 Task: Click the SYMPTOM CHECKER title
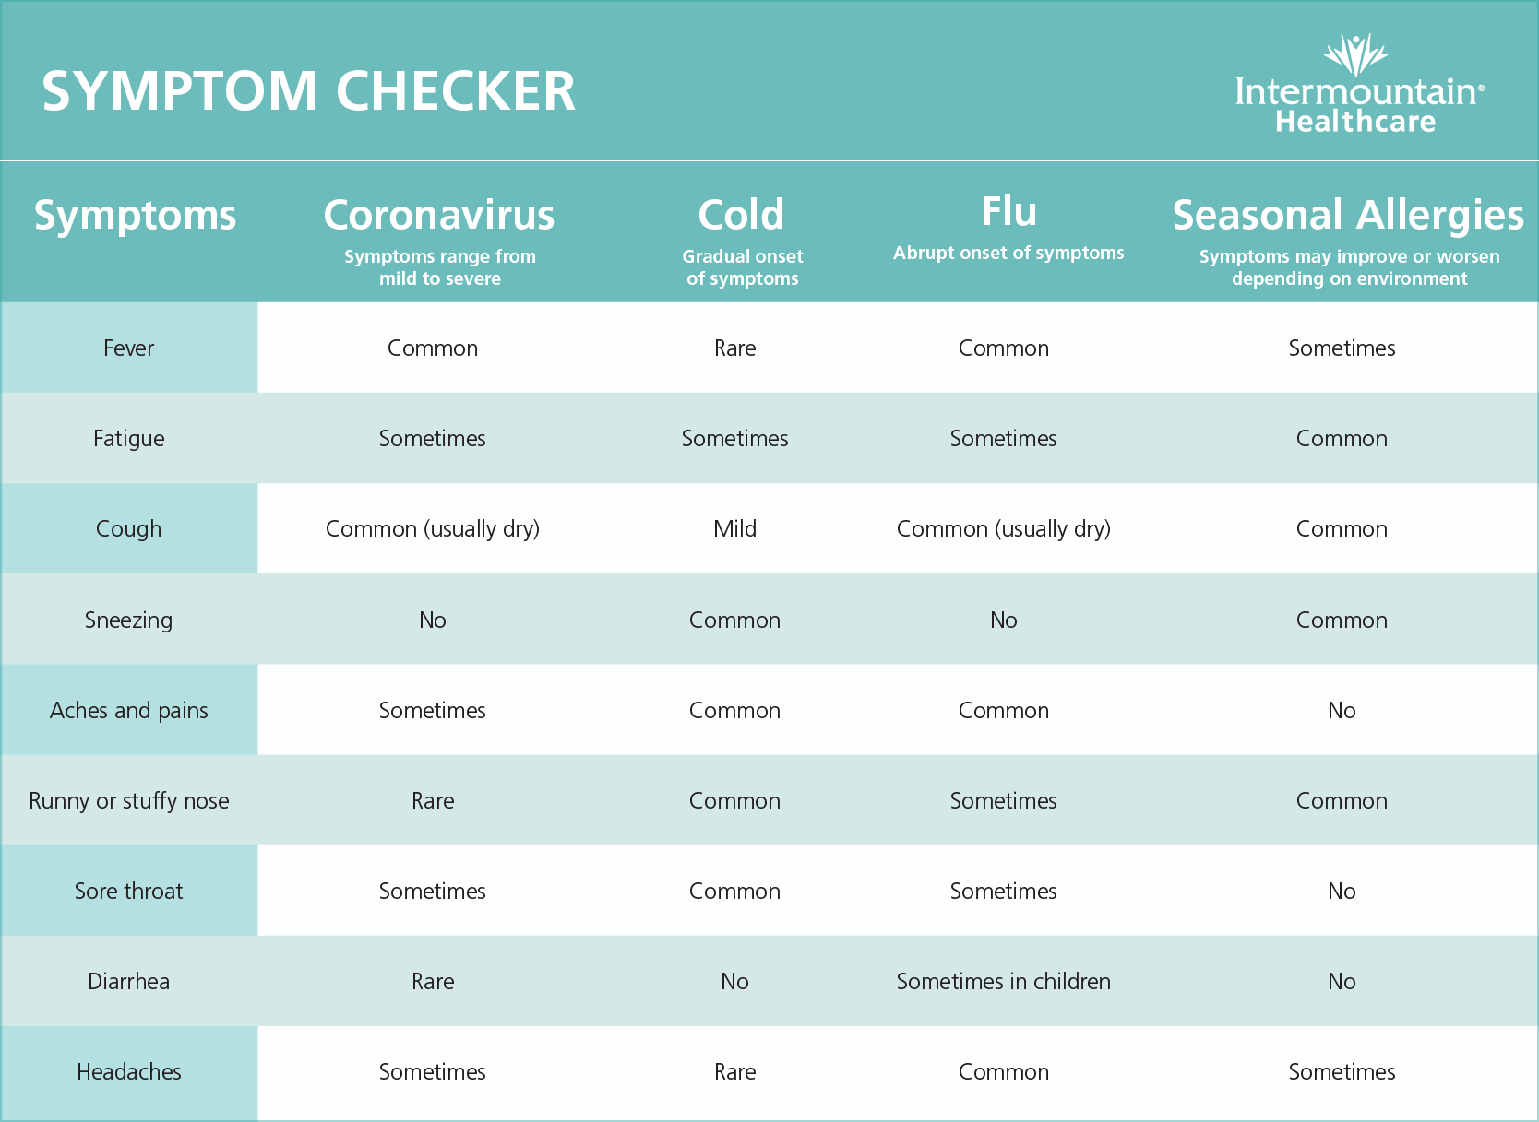(308, 91)
